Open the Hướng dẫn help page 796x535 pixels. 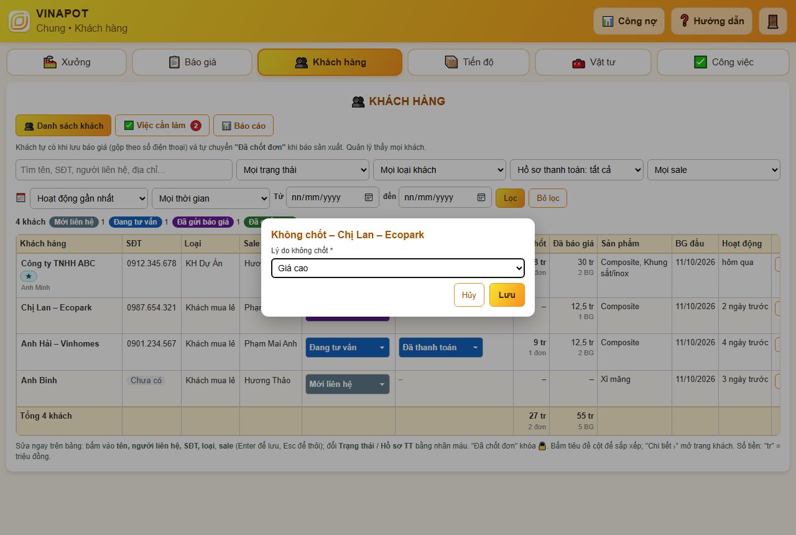pyautogui.click(x=711, y=21)
